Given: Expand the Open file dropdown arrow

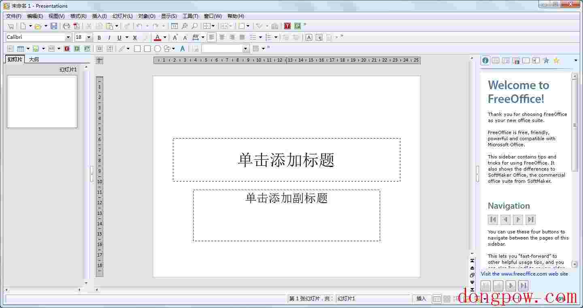Looking at the screenshot, I should point(46,26).
